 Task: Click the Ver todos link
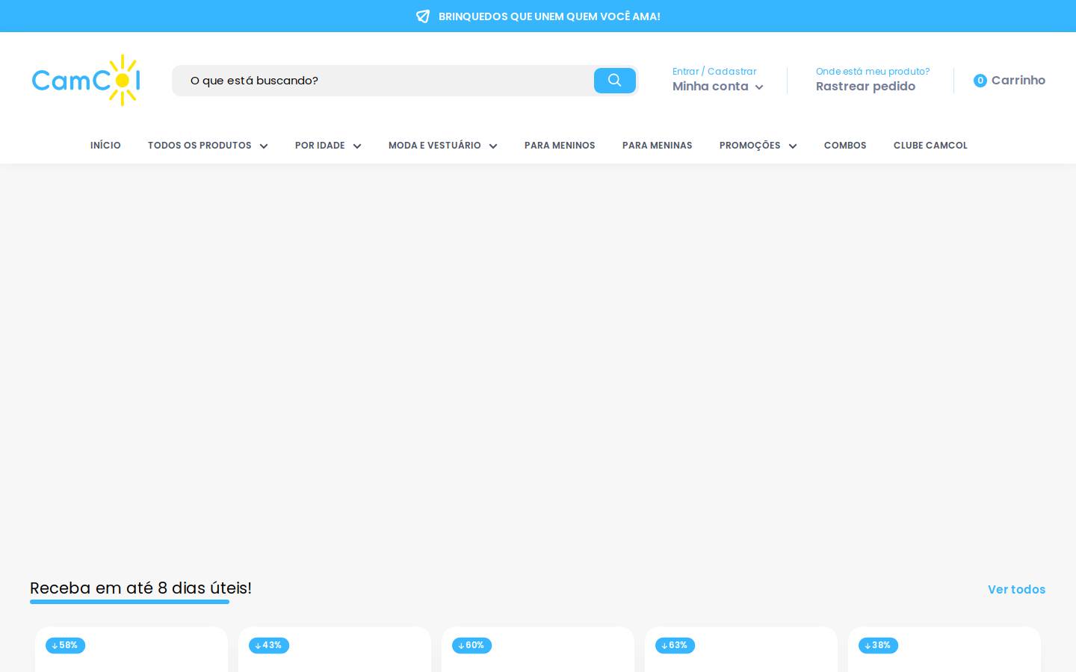coord(1016,590)
